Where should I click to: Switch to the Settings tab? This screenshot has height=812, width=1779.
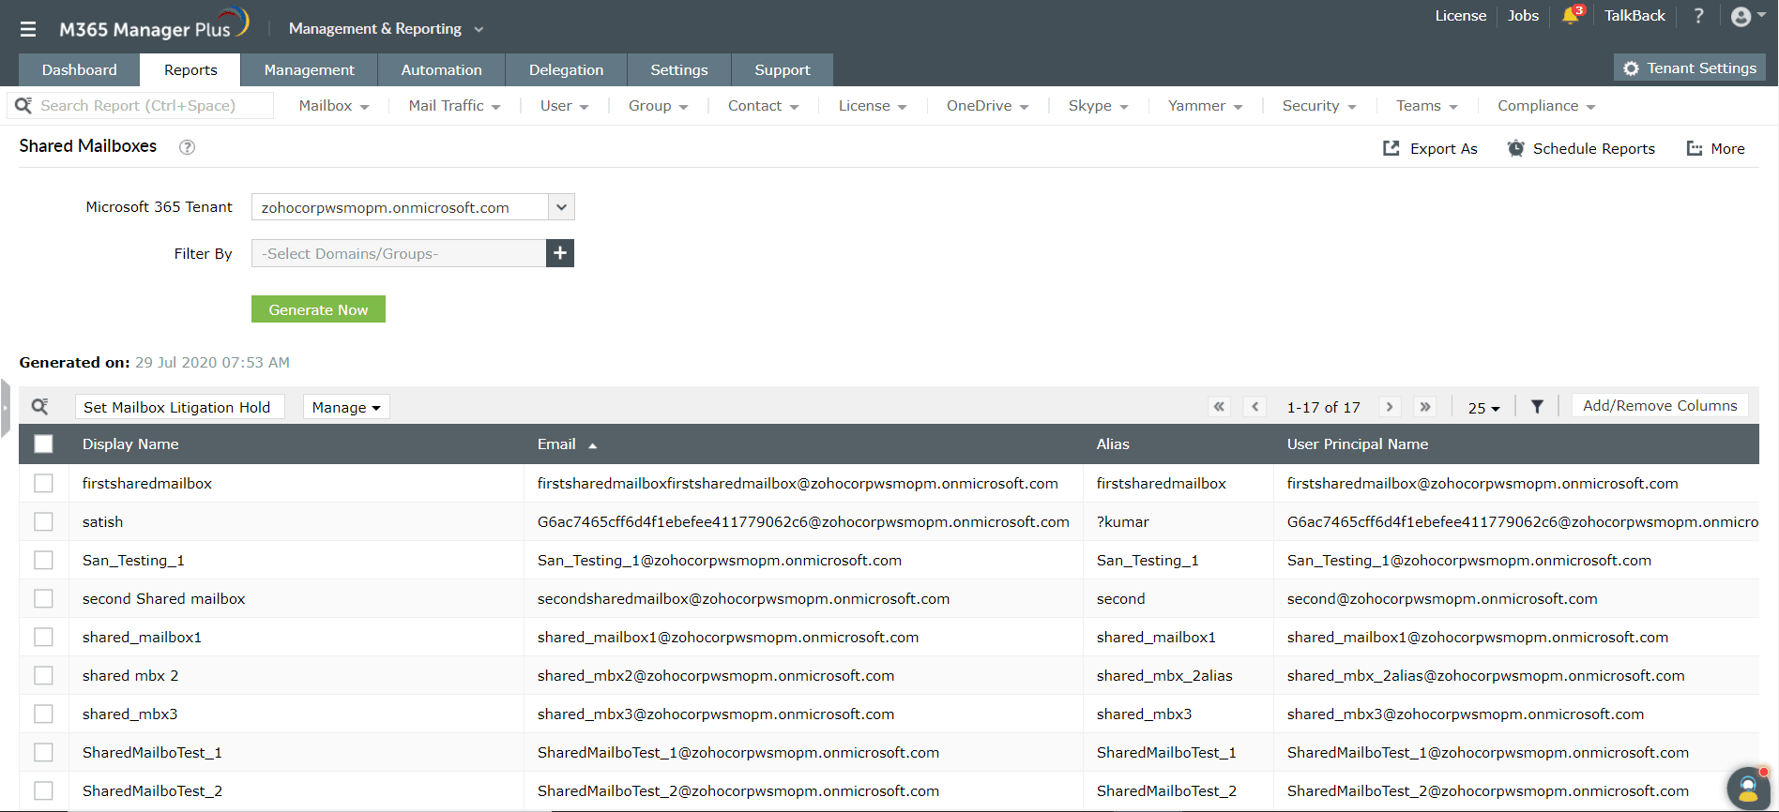pyautogui.click(x=678, y=70)
